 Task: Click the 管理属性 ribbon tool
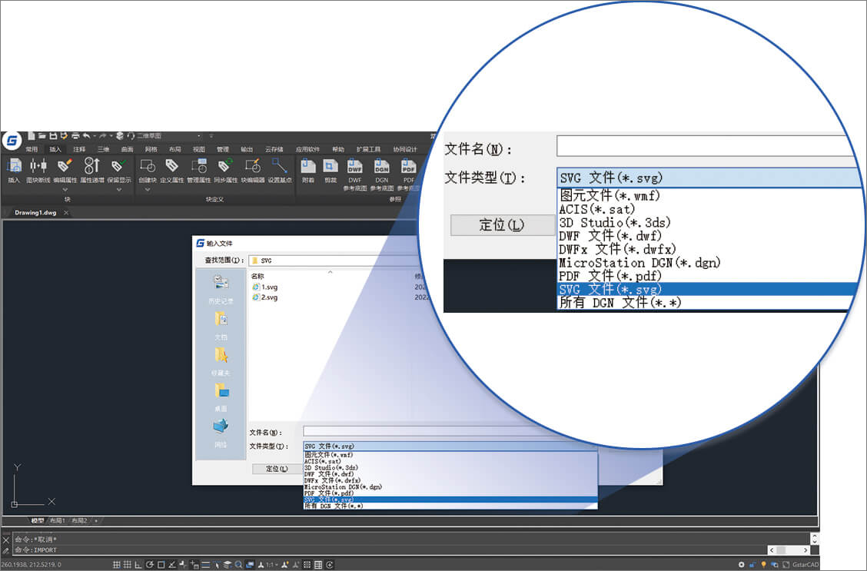point(198,170)
